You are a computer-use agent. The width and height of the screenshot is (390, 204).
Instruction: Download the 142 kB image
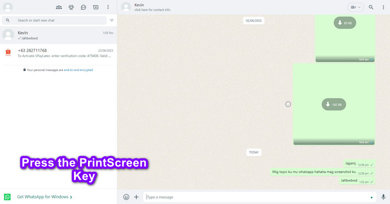(334, 105)
